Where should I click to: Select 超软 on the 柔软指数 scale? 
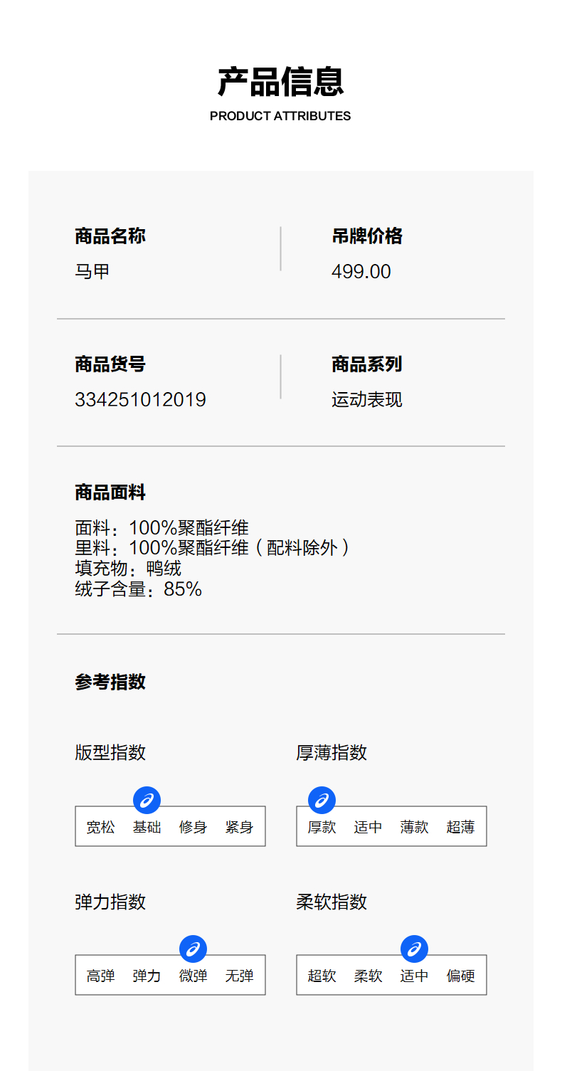pyautogui.click(x=322, y=976)
